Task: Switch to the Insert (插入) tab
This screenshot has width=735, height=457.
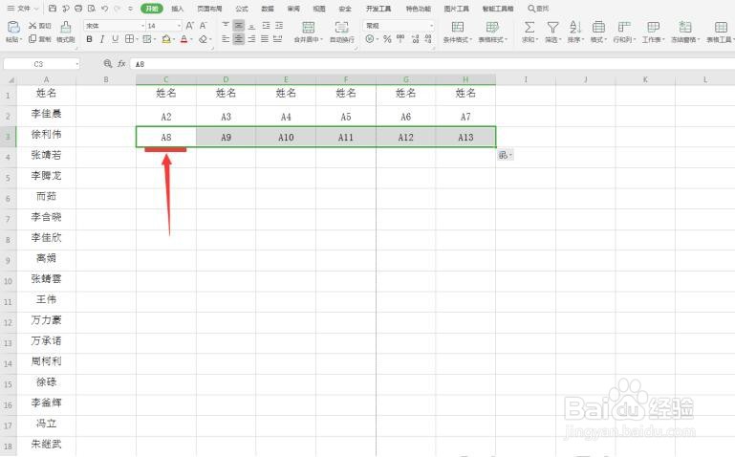Action: (177, 9)
